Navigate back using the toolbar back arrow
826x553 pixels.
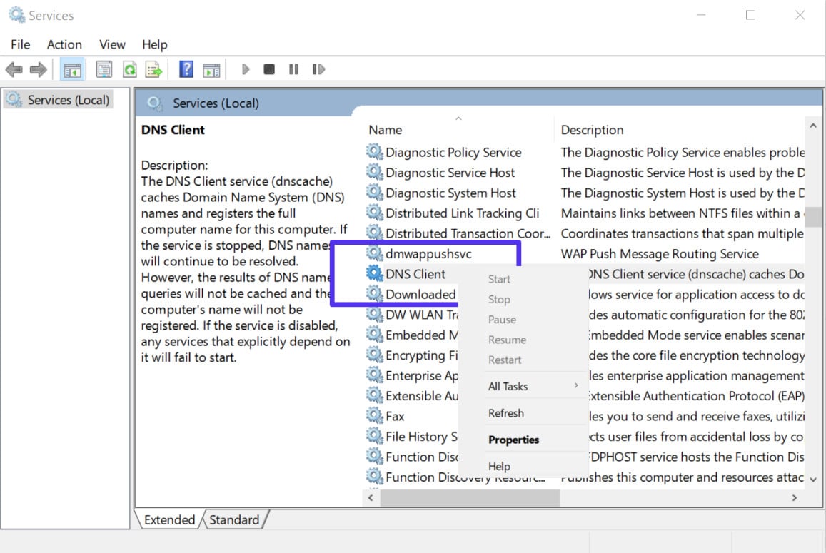click(13, 69)
